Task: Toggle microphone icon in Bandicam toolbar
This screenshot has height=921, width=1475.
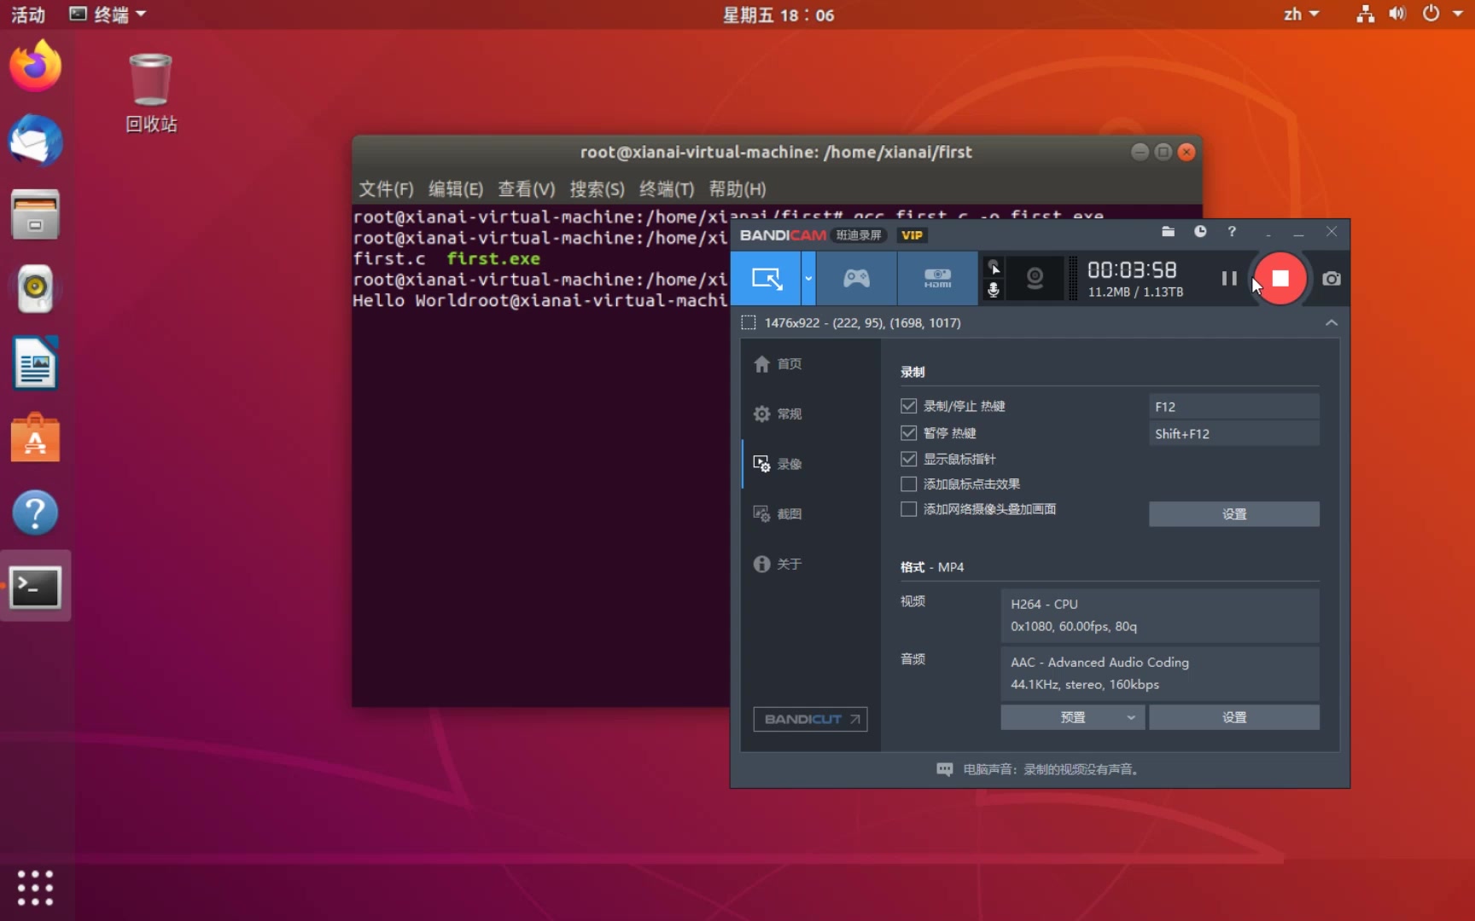Action: [x=994, y=290]
